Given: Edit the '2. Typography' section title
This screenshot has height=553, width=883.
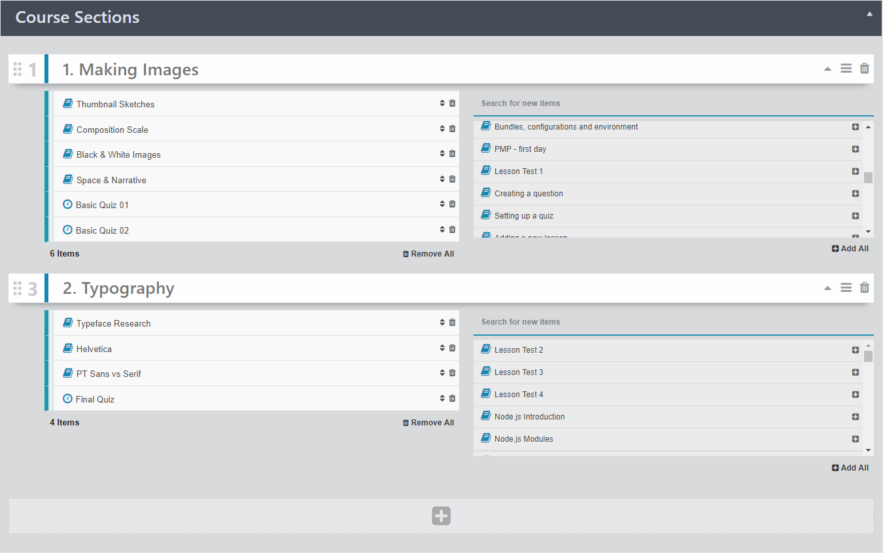Looking at the screenshot, I should [x=118, y=289].
